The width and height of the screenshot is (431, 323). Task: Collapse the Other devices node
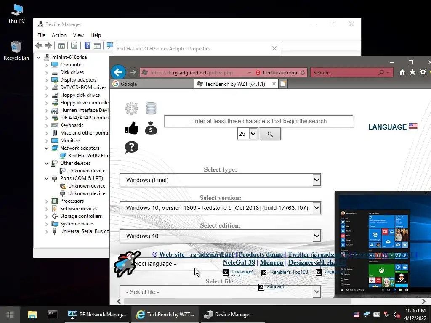point(46,163)
